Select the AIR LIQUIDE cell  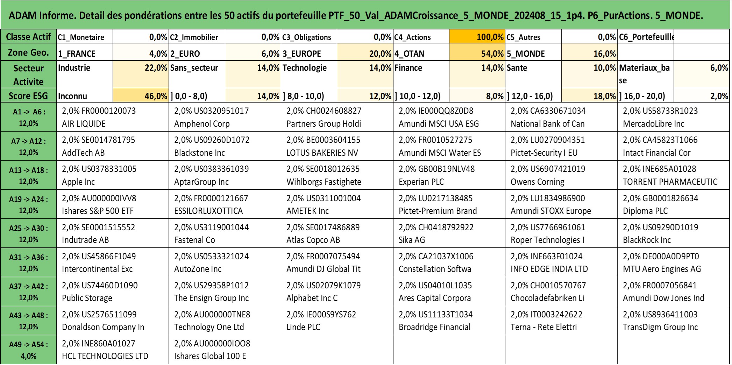point(113,117)
